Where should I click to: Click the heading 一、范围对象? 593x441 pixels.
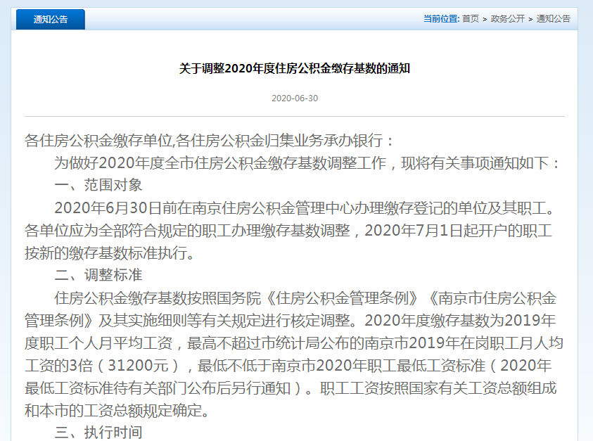pos(98,185)
